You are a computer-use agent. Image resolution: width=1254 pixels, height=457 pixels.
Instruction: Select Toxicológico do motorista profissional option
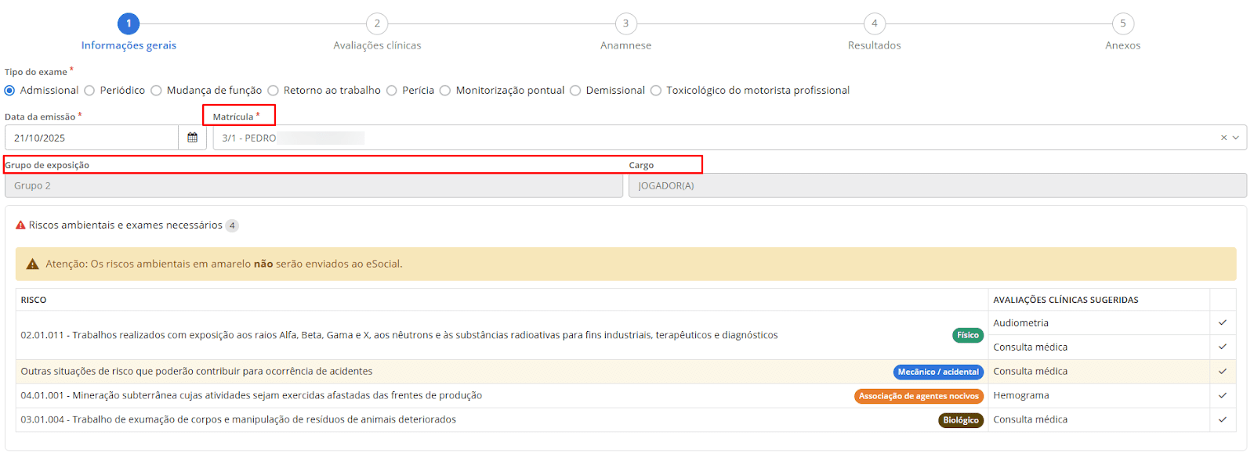pos(657,91)
